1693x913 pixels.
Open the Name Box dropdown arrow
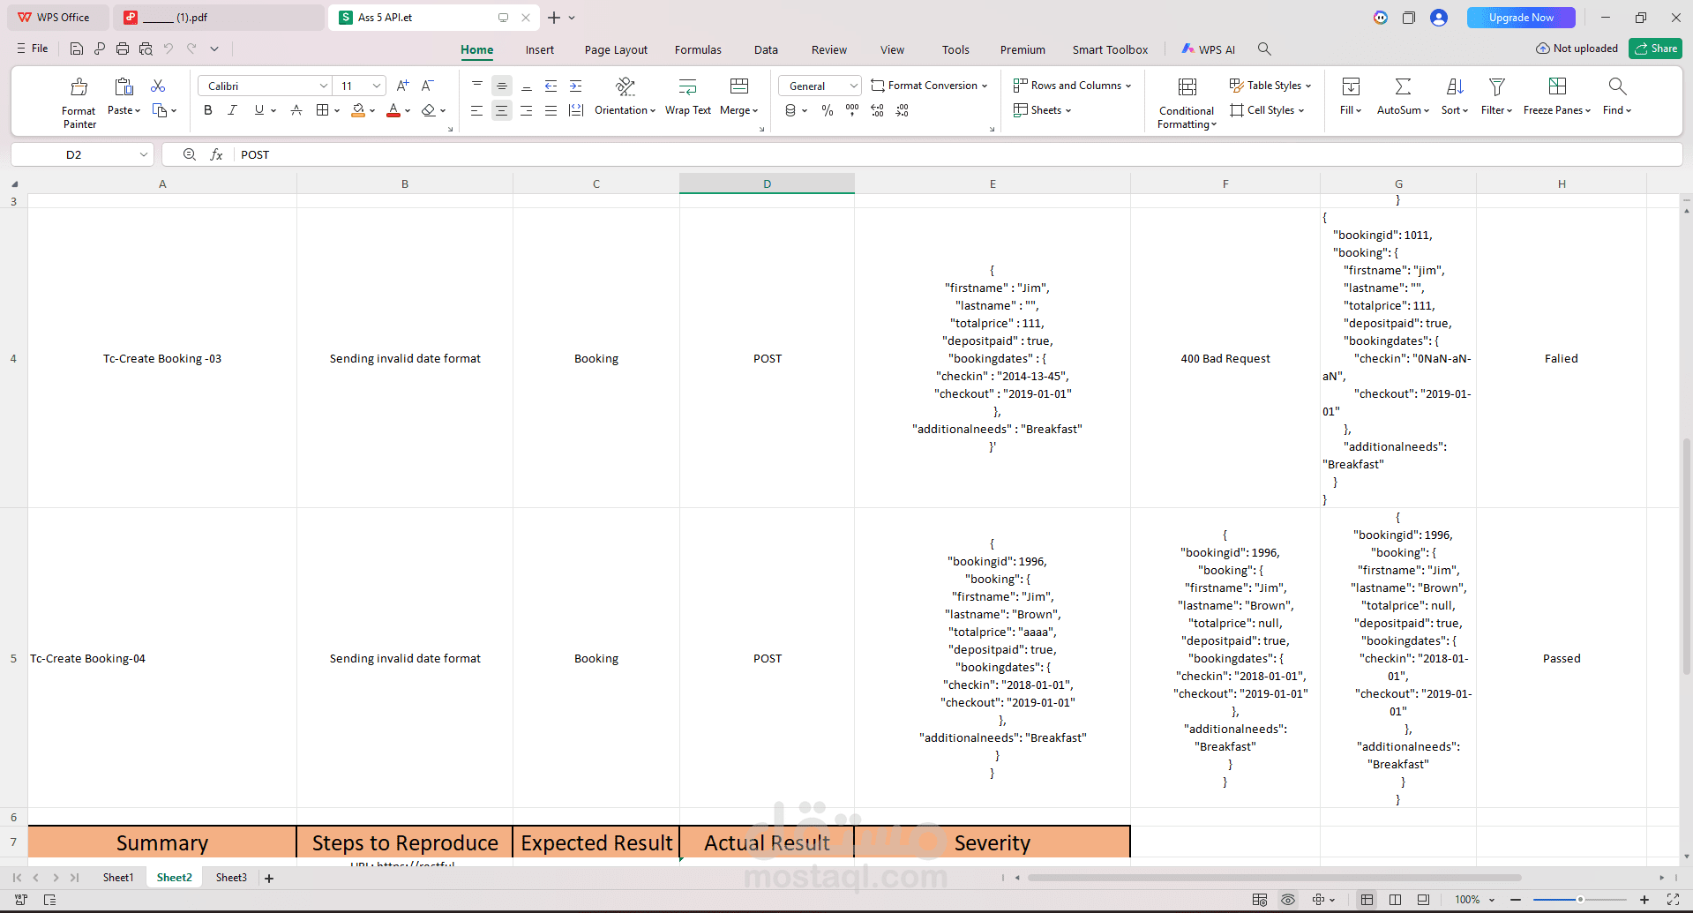pos(143,154)
